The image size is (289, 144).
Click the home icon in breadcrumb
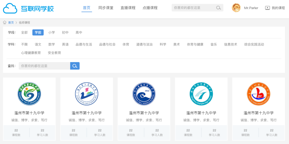[x=5, y=23]
